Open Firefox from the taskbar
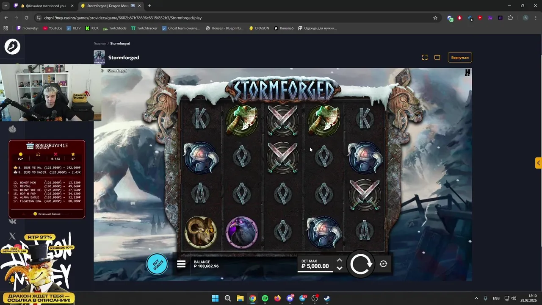The width and height of the screenshot is (542, 305). (277, 298)
